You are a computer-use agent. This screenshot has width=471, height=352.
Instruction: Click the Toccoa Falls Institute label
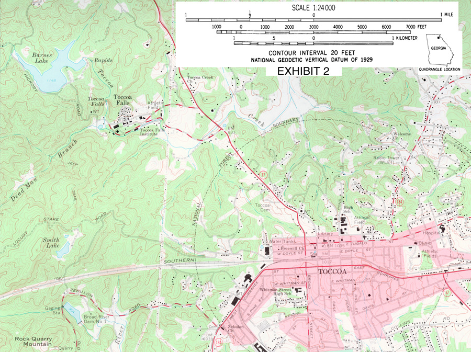(153, 132)
